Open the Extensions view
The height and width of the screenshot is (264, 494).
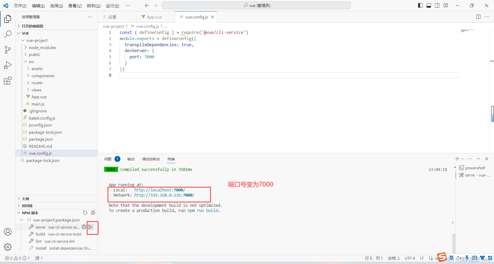(8, 81)
